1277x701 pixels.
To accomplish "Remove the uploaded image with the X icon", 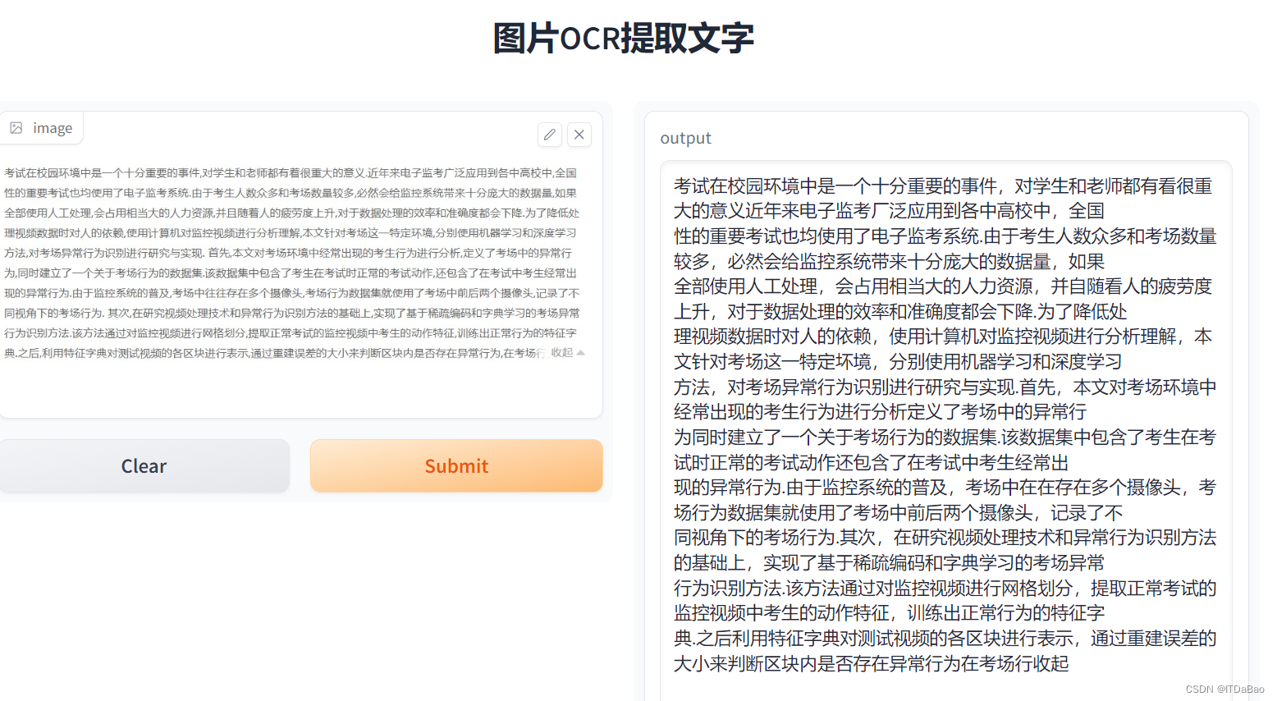I will click(x=579, y=135).
